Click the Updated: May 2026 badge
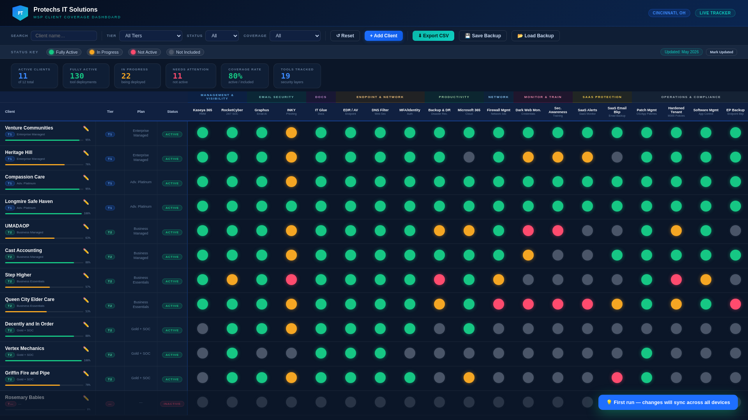Viewport: 748px width, 420px height. [681, 52]
